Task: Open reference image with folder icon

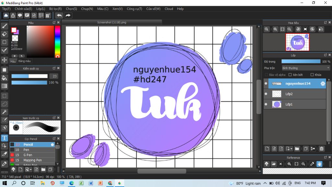Action: (x=274, y=164)
